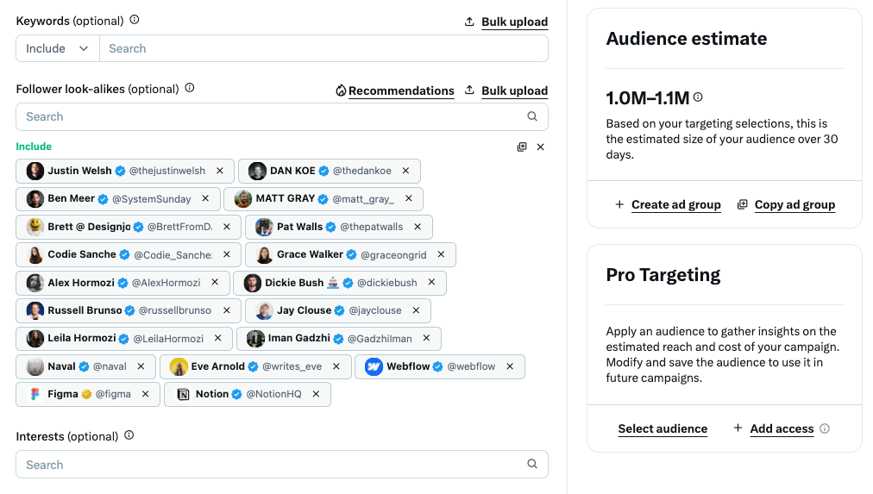873x494 pixels.
Task: Click the @graceongrid handle text
Action: (x=393, y=255)
